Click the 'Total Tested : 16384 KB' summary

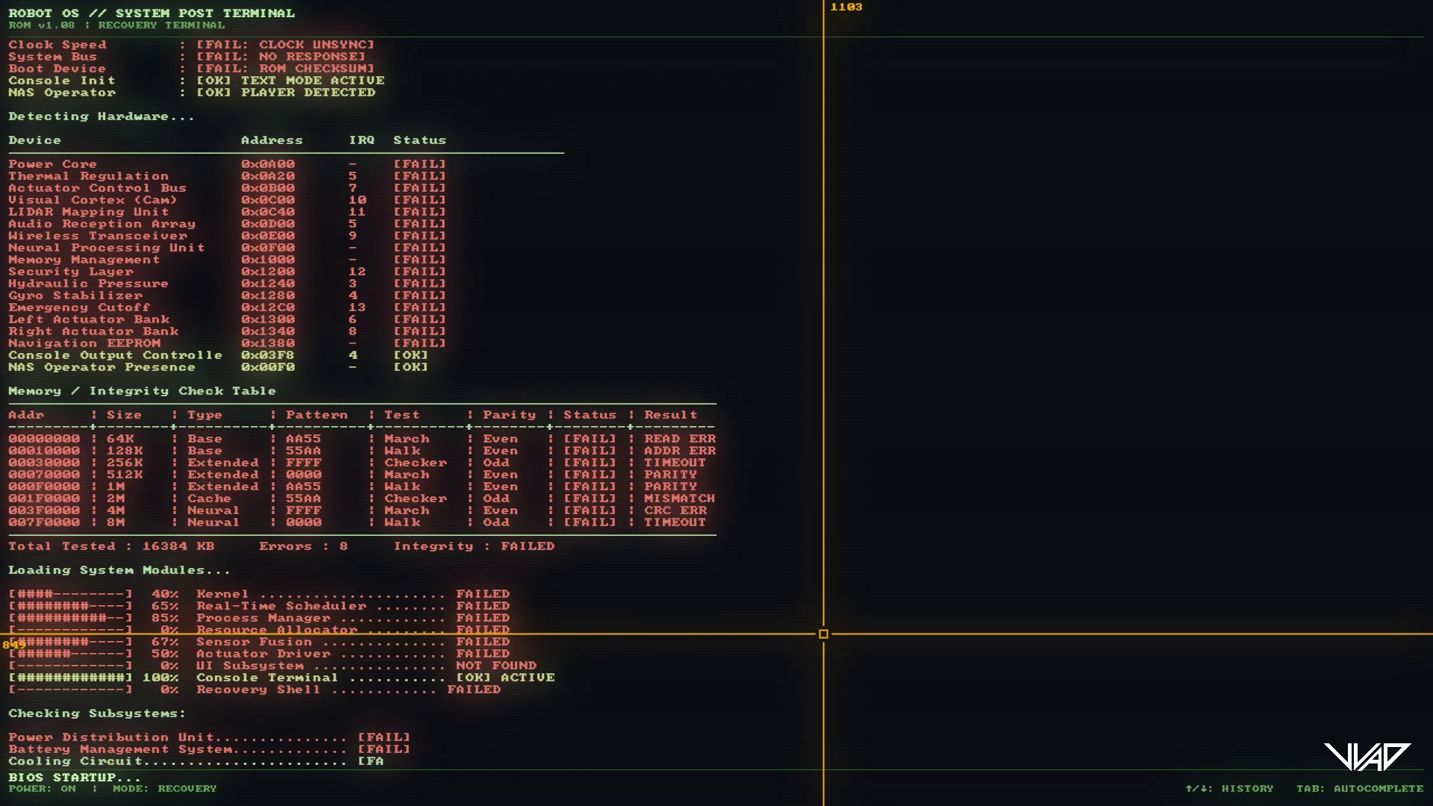[111, 546]
